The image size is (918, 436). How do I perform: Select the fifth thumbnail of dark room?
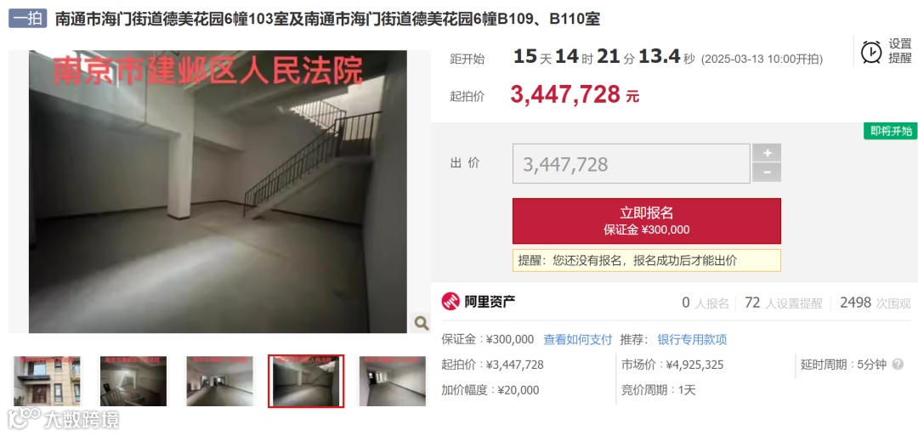click(x=393, y=381)
